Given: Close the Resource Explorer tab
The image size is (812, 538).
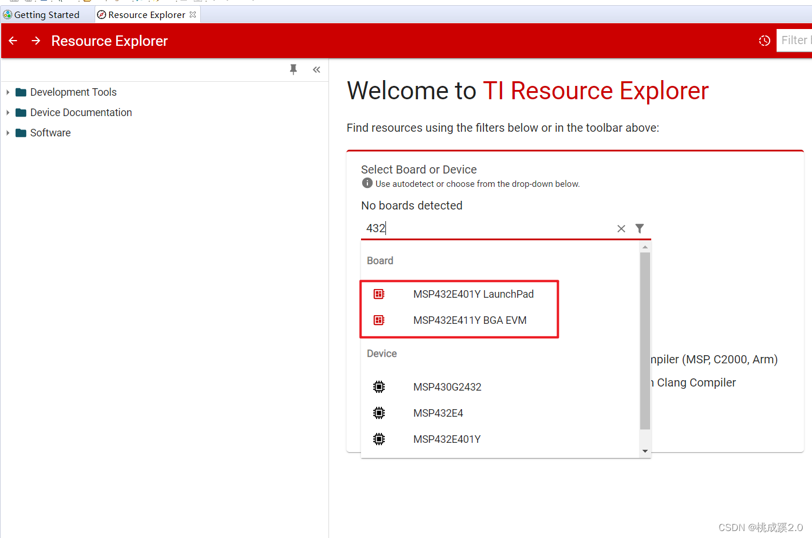Looking at the screenshot, I should (193, 15).
